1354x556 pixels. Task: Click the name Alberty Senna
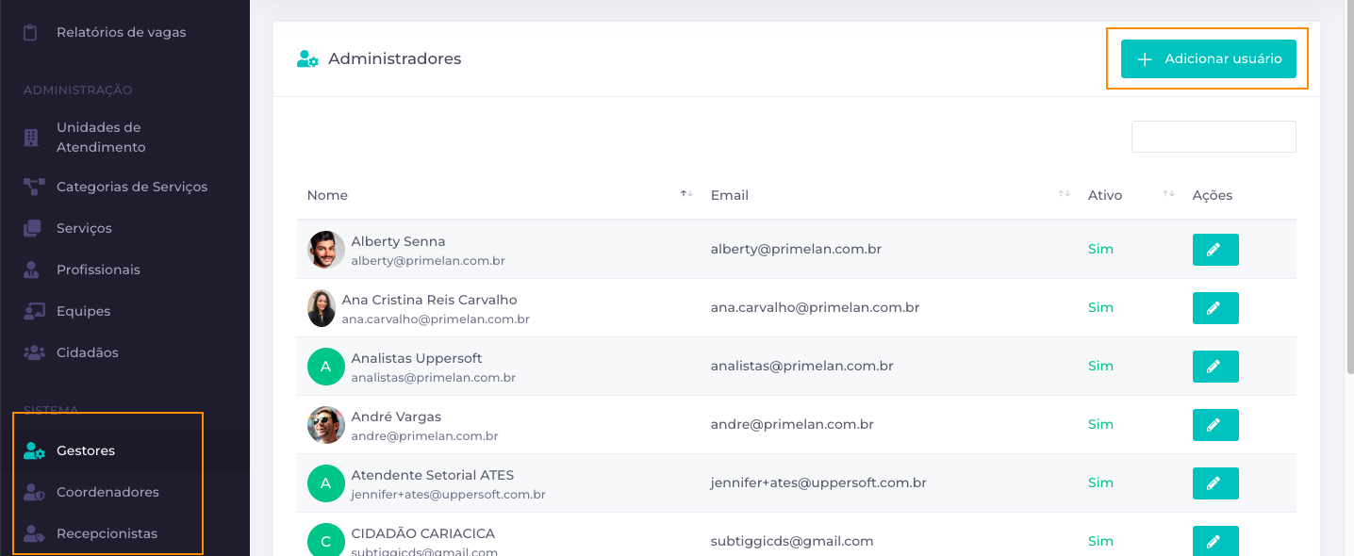(398, 241)
